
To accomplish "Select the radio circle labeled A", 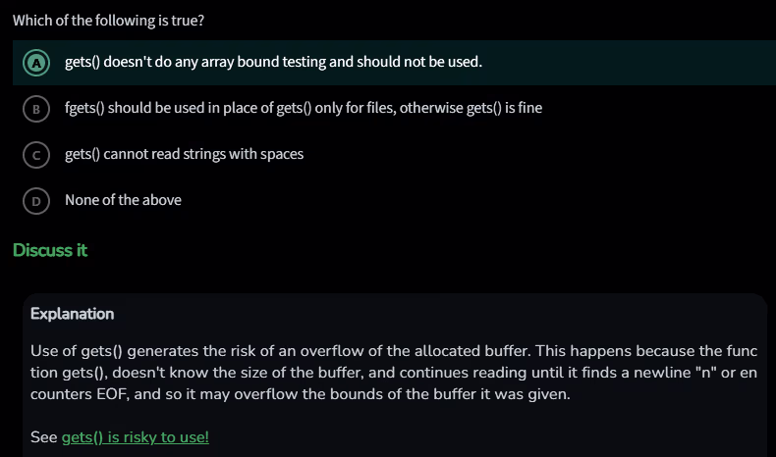I will point(36,62).
